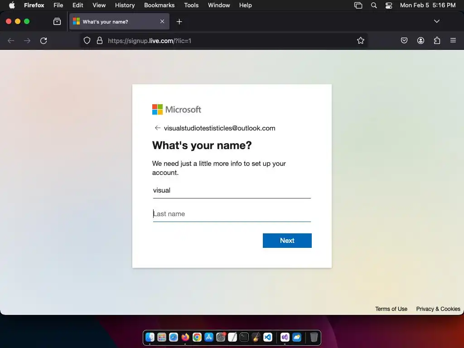
Task: Open the View menu
Action: [99, 5]
